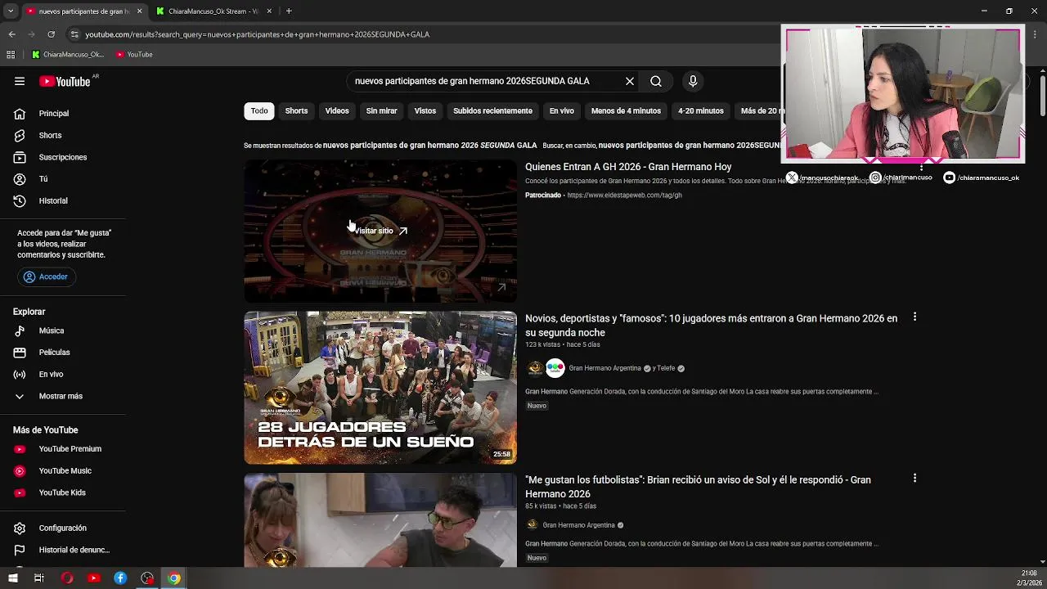
Task: Select the Videos filter chip
Action: pos(337,110)
